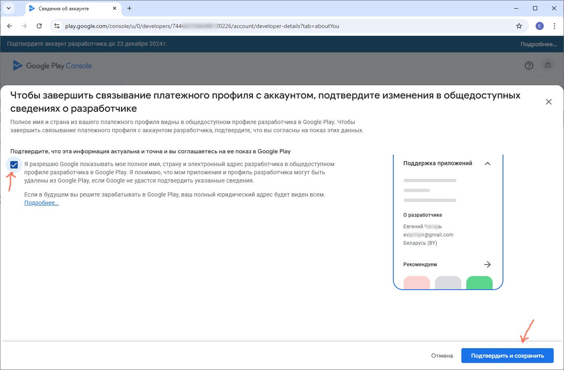Collapse the Поддержка приложений section chevron
Image resolution: width=564 pixels, height=370 pixels.
tap(487, 164)
